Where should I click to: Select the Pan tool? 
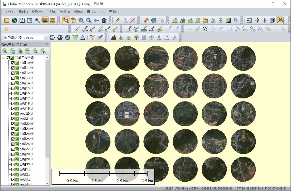click(x=74, y=20)
